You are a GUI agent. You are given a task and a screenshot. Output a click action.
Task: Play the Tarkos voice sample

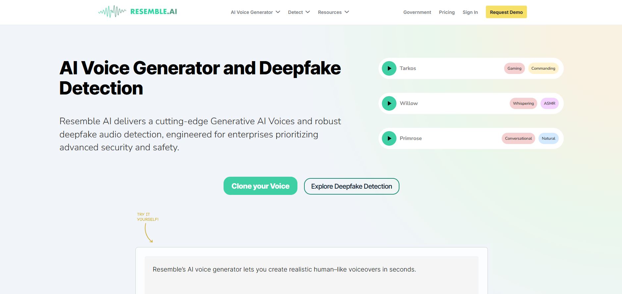coord(389,68)
